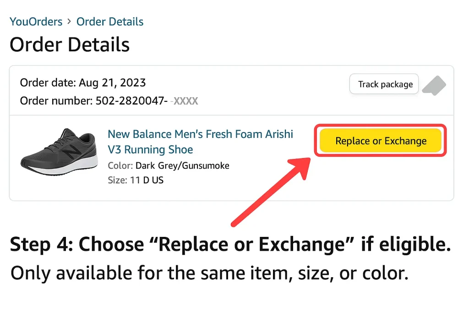
Task: Click the Color Dark Grey/Gunsumoke detail
Action: (168, 165)
